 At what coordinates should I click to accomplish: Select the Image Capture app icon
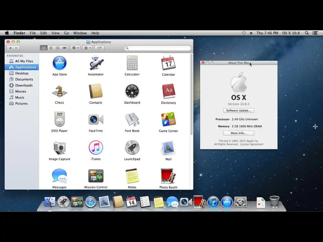(x=60, y=148)
